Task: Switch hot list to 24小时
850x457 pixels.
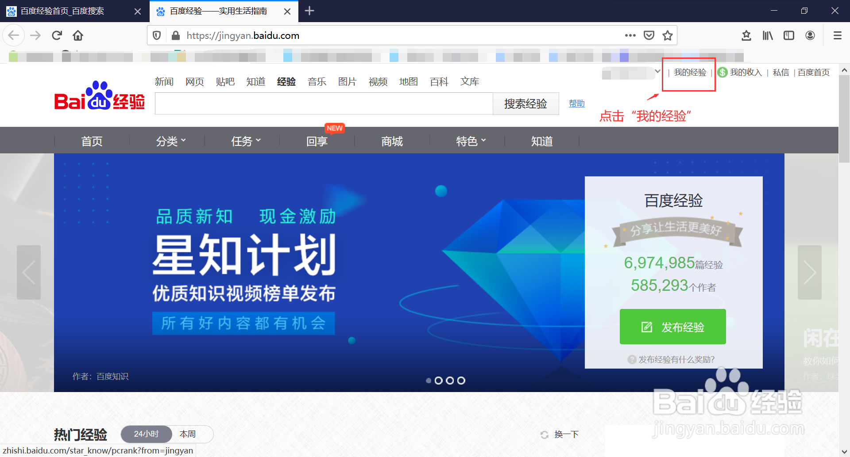Action: (146, 434)
